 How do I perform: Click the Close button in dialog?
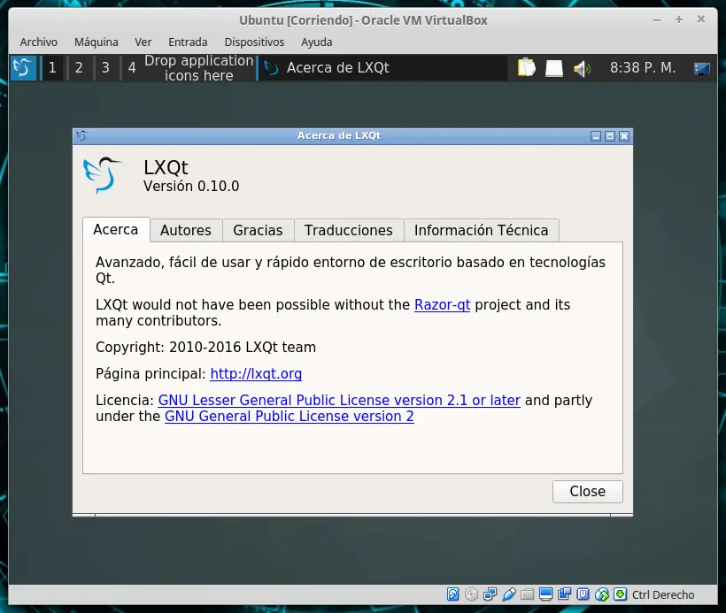coord(588,491)
